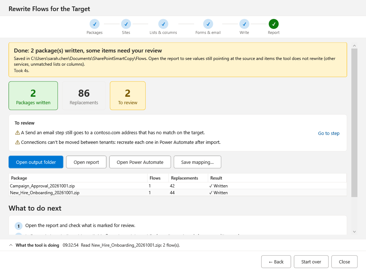Viewport: 366px width, 272px height.
Task: Click the 'Took 4s.' text
Action: pyautogui.click(x=21, y=71)
